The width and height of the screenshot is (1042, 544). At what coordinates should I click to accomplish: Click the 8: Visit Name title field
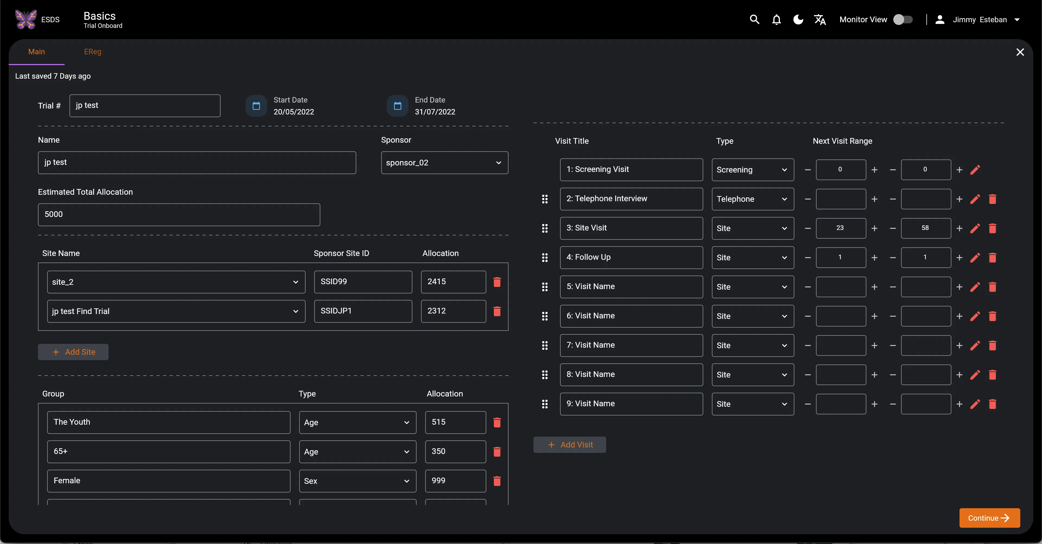(631, 375)
